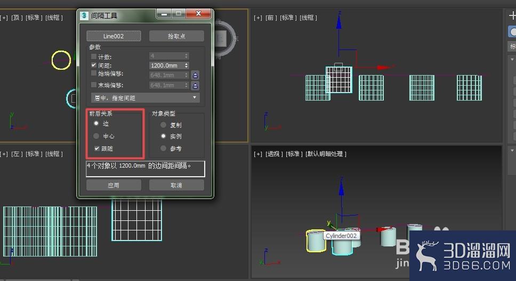The image size is (516, 281).
Task: Click the 间距 value field 1200.0mm
Action: 166,65
